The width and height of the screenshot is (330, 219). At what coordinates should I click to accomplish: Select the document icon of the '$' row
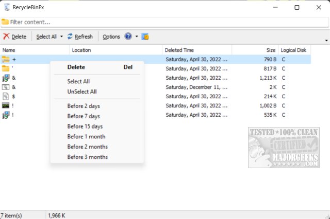click(x=6, y=96)
